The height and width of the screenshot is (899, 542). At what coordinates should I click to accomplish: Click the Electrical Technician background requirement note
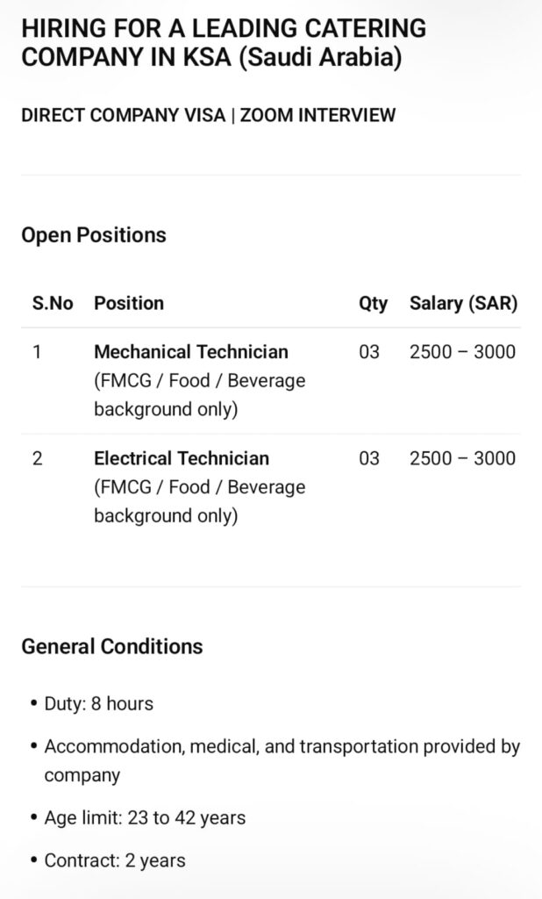tap(199, 501)
